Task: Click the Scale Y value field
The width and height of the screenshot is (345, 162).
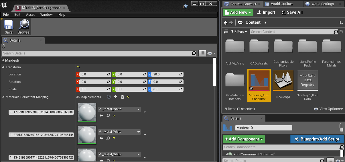Action: 132,89
